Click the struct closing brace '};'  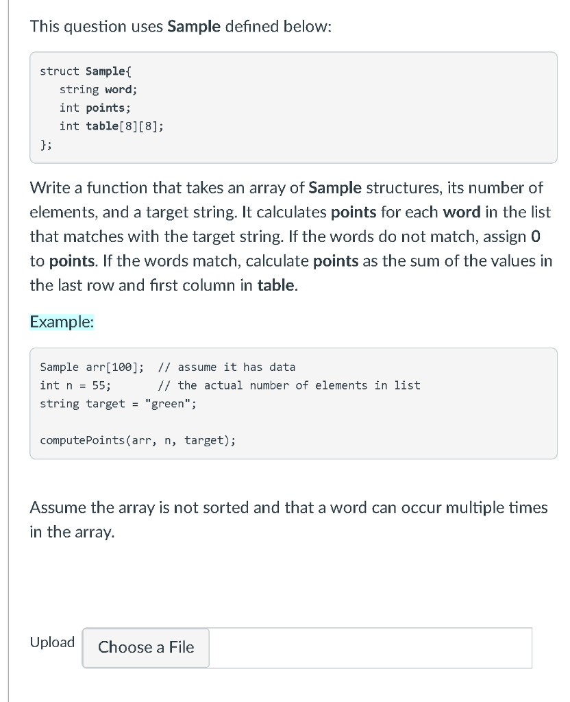45,145
